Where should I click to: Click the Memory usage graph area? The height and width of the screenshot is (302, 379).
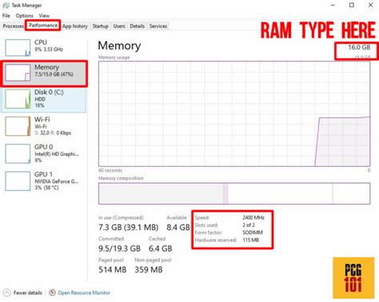click(234, 114)
